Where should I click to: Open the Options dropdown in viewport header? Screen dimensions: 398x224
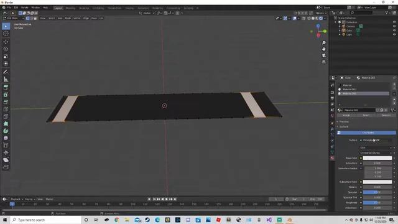321,13
